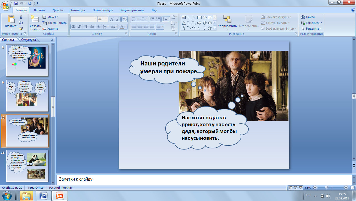
Task: Align text left in paragraph group
Action: (134, 27)
